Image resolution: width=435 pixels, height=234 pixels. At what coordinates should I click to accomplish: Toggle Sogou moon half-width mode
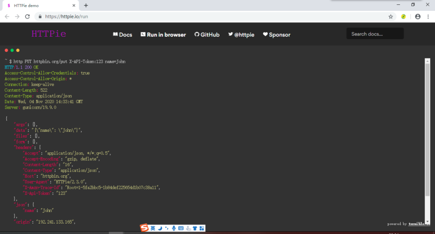[160, 228]
